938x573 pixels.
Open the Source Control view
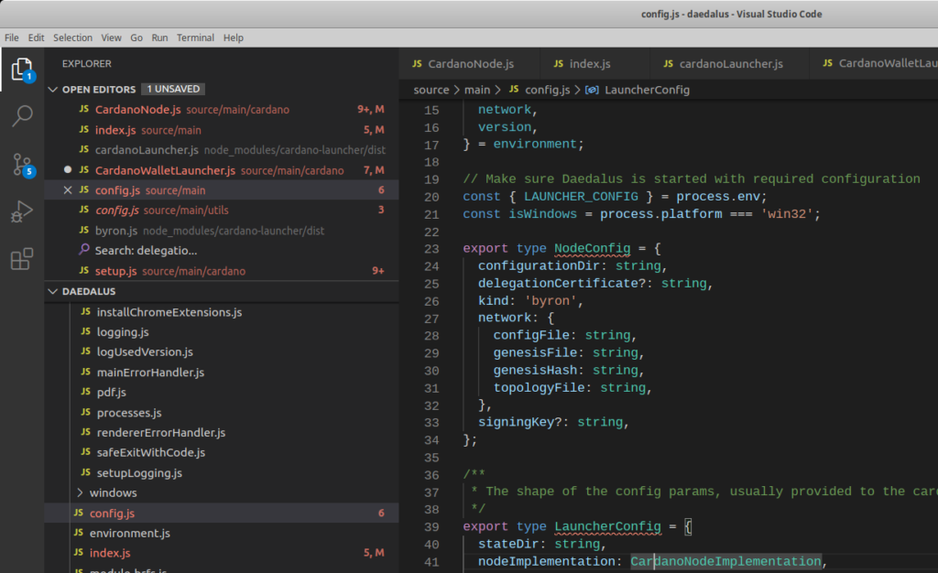tap(22, 165)
